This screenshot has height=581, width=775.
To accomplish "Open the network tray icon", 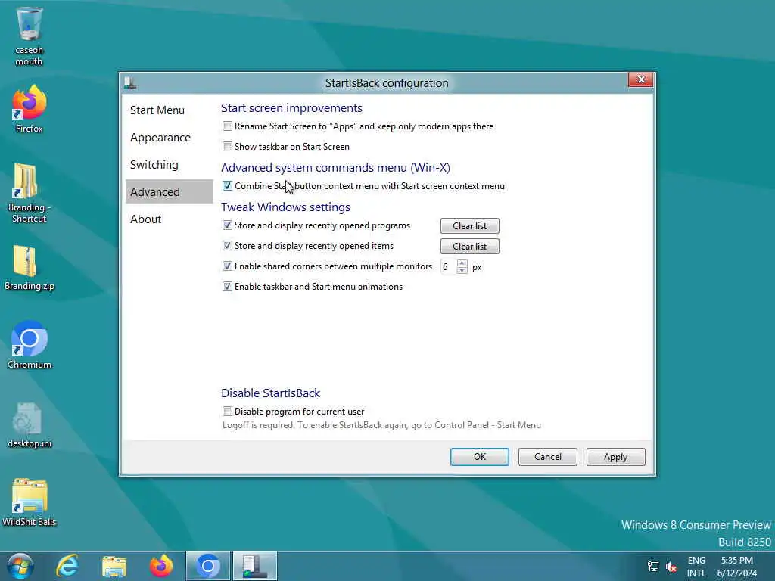I will (x=653, y=567).
